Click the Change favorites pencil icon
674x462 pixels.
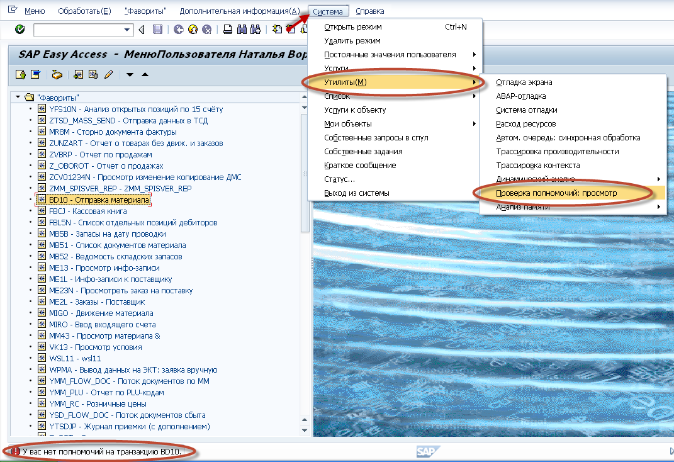point(108,75)
